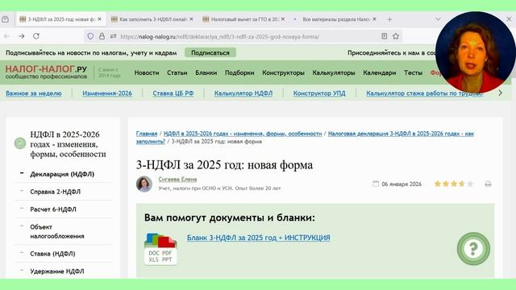Go back with the browser back arrow
This screenshot has width=516, height=290.
click(7, 36)
